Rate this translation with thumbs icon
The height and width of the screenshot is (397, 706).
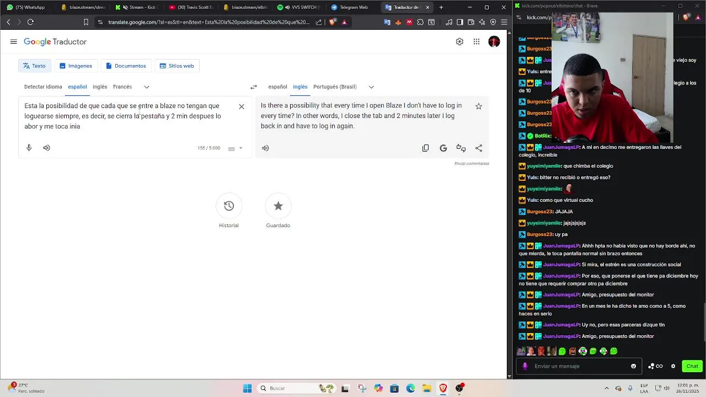(461, 148)
